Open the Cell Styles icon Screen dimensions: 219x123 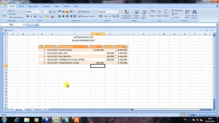click(x=144, y=12)
